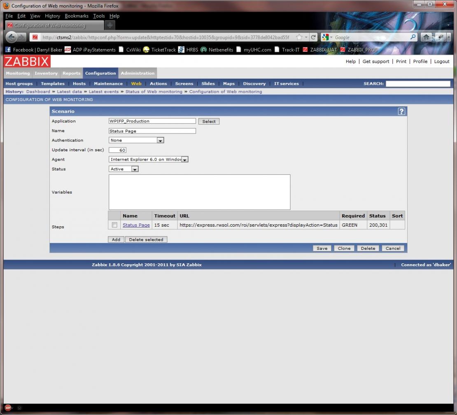Open myUHC.com bookmark
The width and height of the screenshot is (457, 415).
pos(254,49)
